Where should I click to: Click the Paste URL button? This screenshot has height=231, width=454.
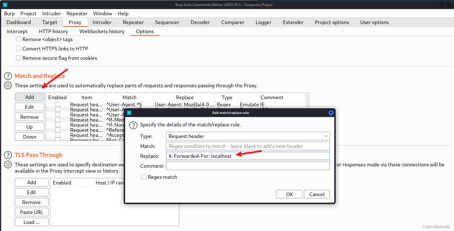(x=31, y=212)
